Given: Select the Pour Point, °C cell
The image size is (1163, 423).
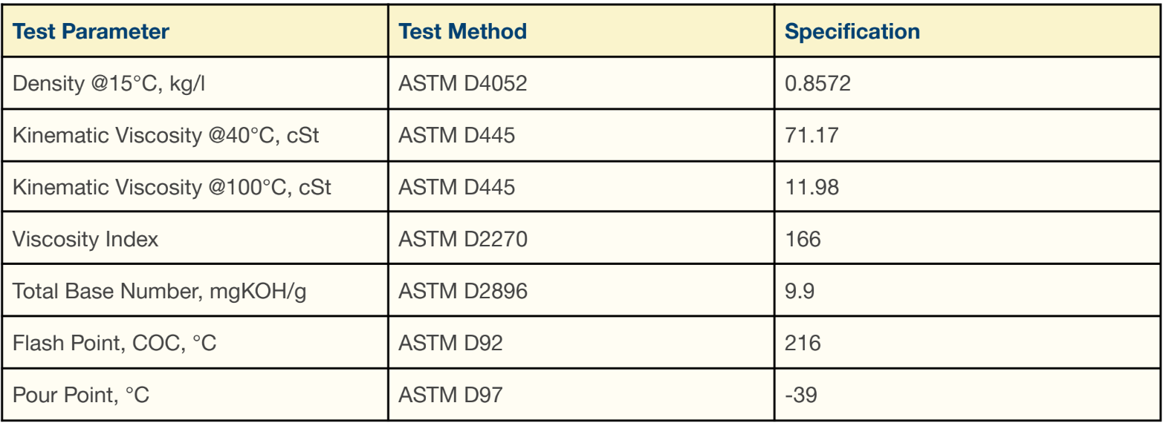Looking at the screenshot, I should 195,395.
